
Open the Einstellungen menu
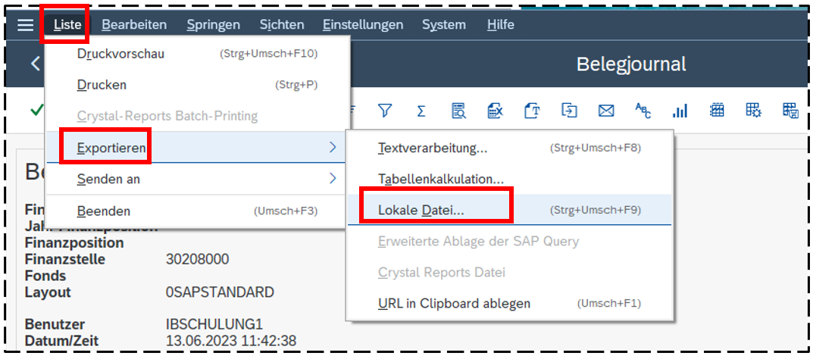(362, 24)
